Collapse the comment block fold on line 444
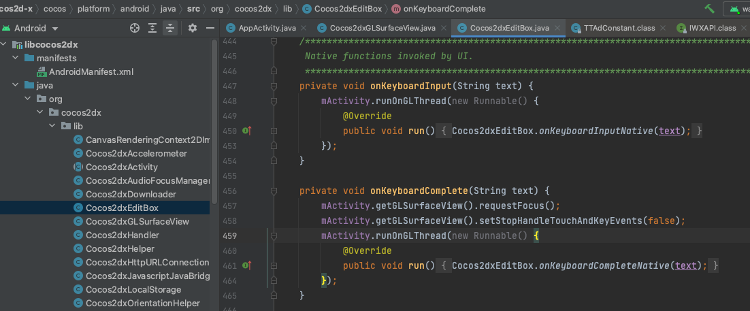The image size is (750, 311). 274,42
